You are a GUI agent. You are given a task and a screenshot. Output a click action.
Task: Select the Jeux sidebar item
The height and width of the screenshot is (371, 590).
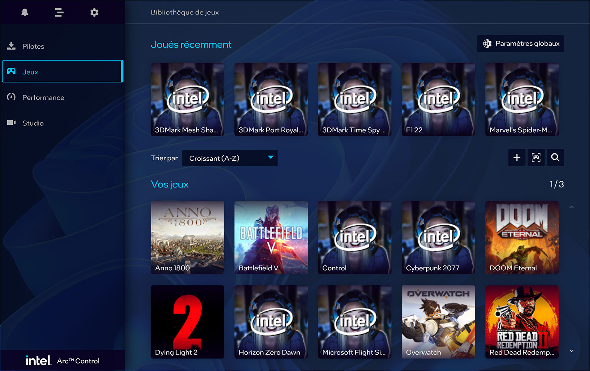pos(62,72)
